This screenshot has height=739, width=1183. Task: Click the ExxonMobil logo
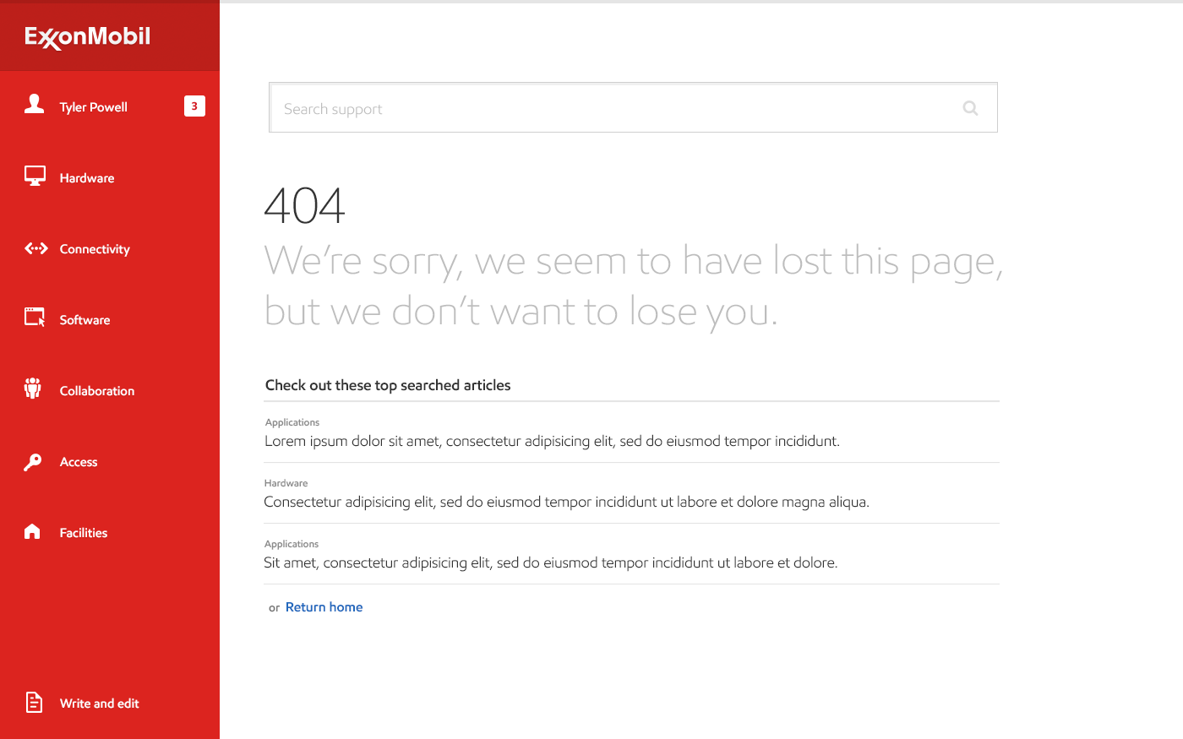click(88, 37)
